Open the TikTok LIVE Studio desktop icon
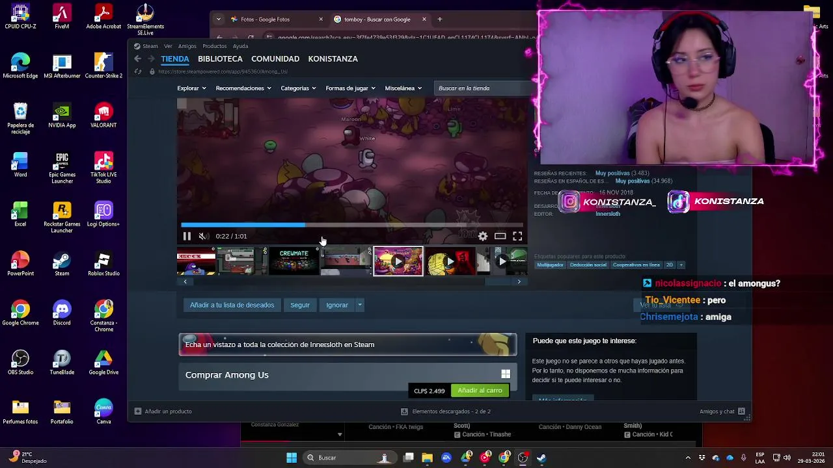Viewport: 833px width, 468px height. 103,168
